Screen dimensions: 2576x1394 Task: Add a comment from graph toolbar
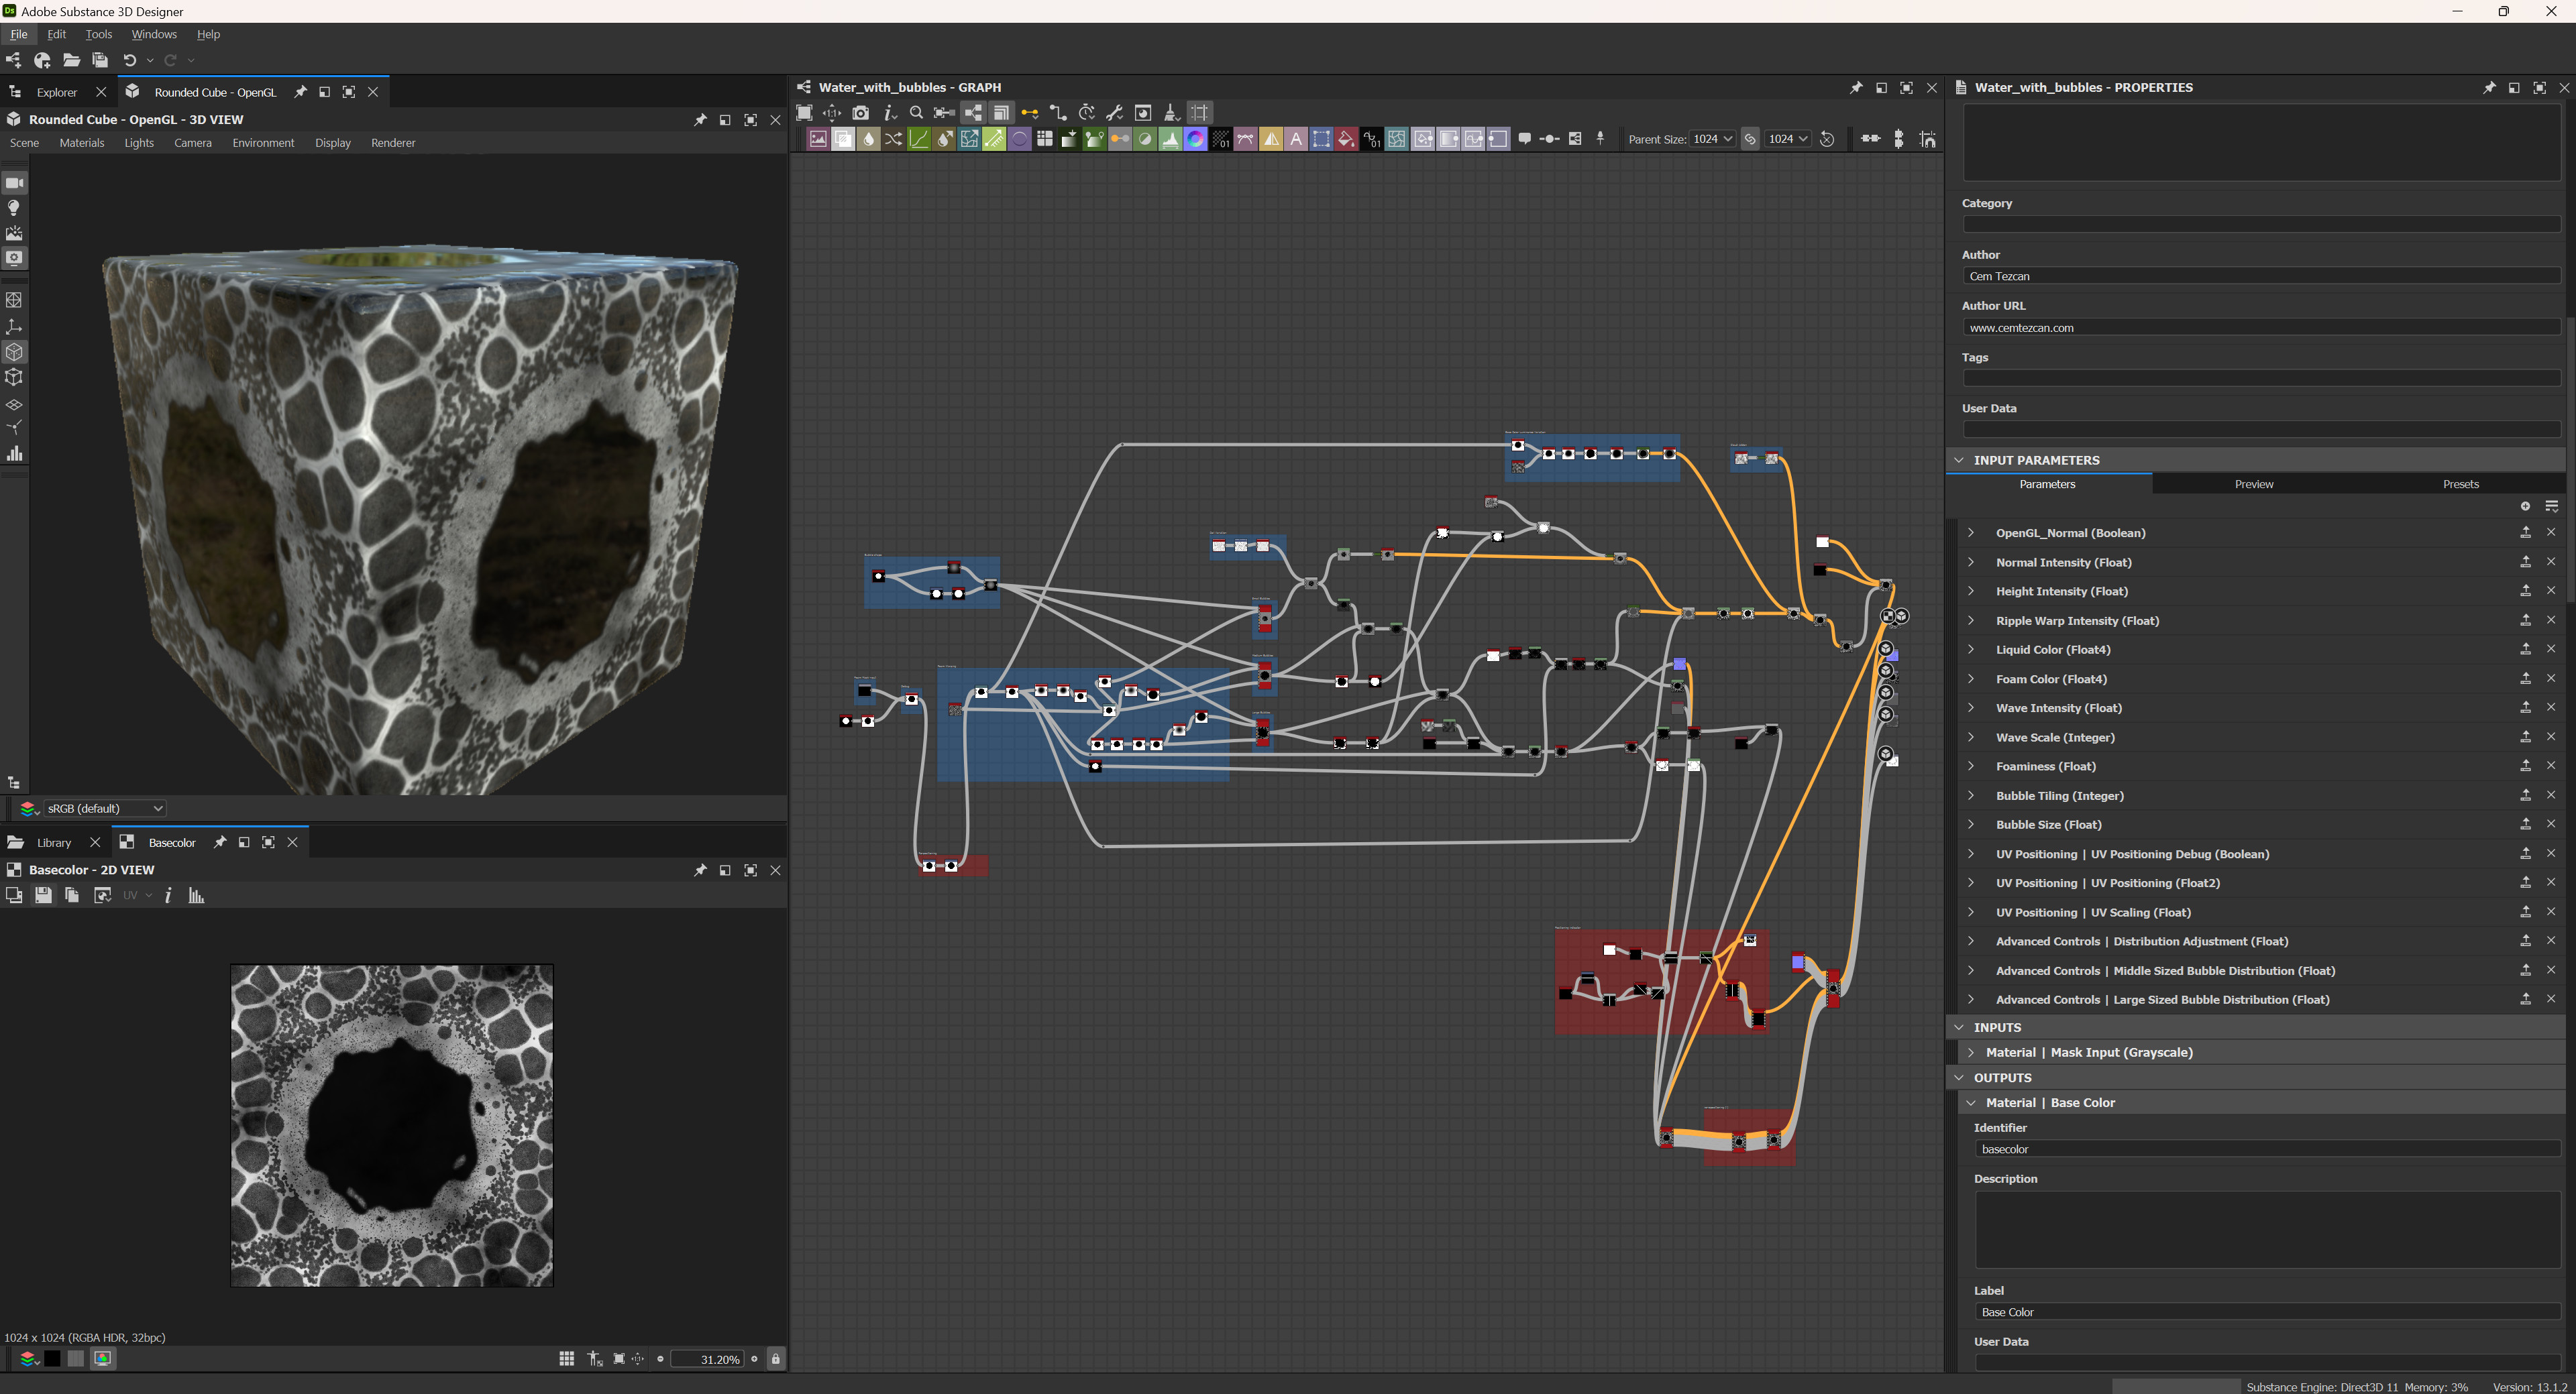(1525, 139)
